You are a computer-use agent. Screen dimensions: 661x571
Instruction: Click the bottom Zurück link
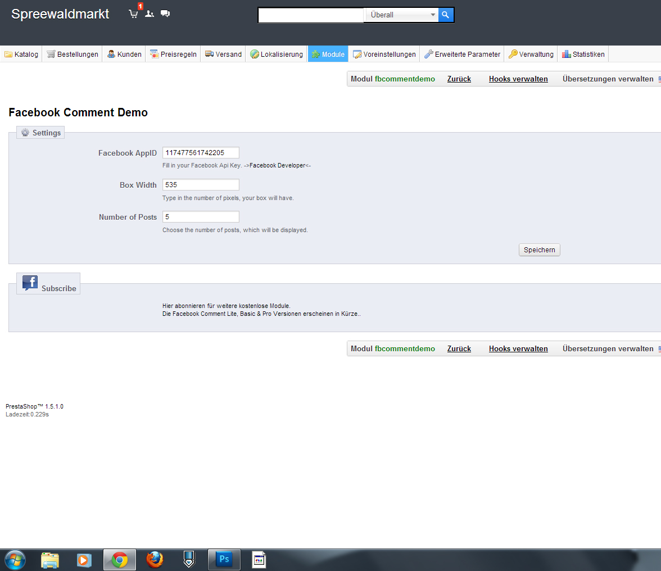click(x=459, y=348)
